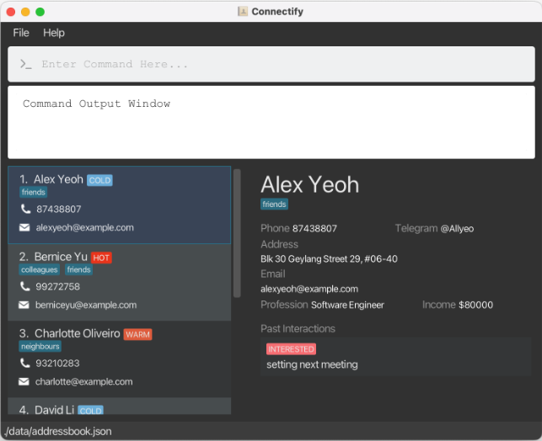Viewport: 542px width, 441px height.
Task: Click the Phone value 87438807 in details panel
Action: [x=314, y=228]
